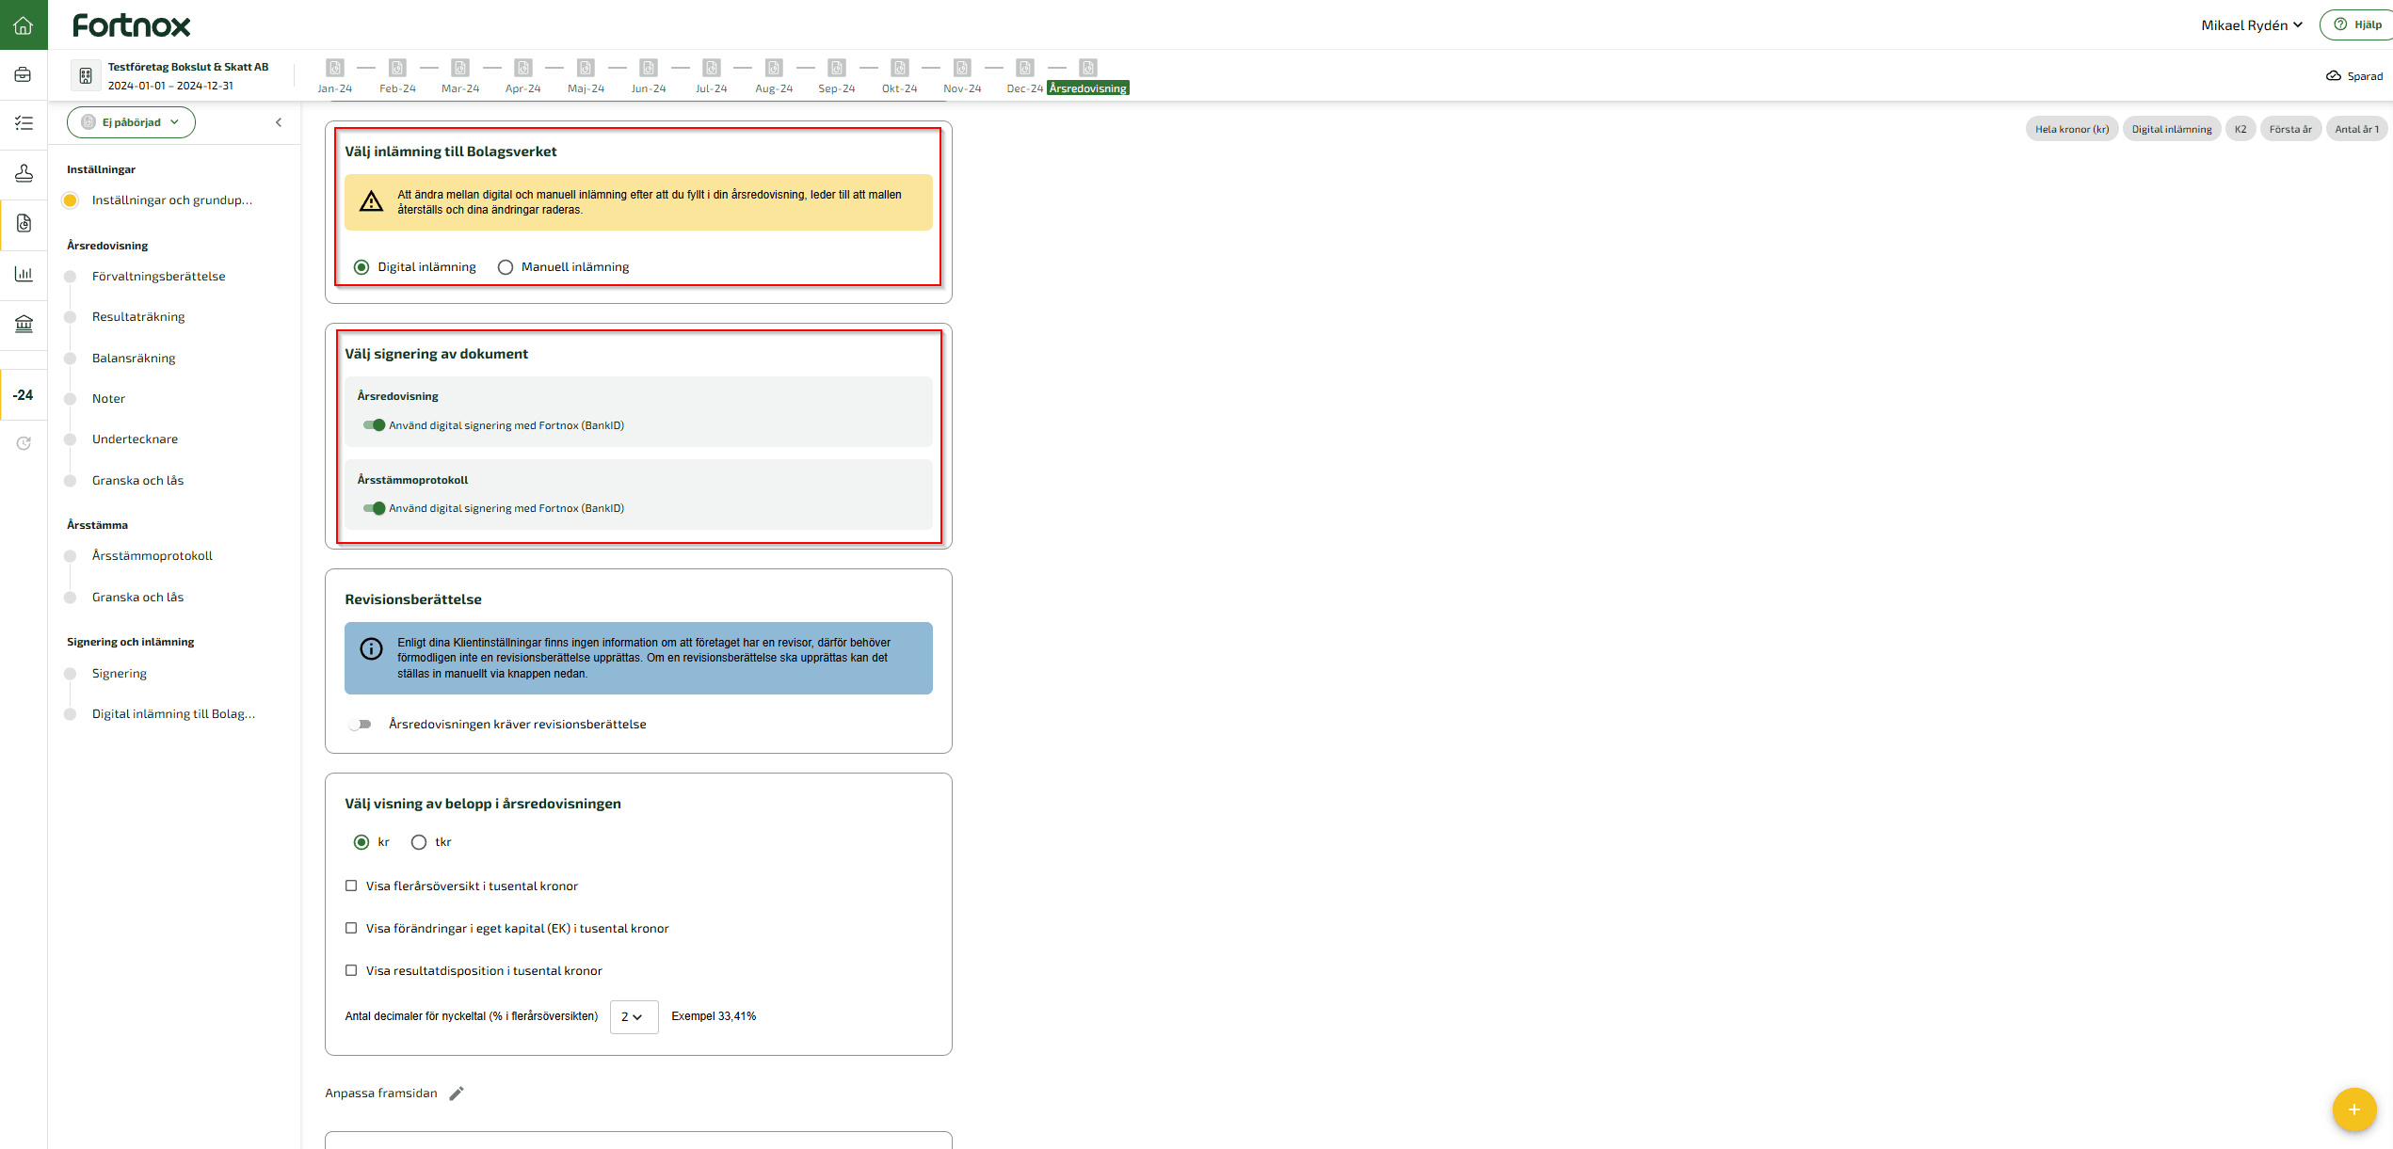Select the Årsredovisning period icon

(1088, 68)
